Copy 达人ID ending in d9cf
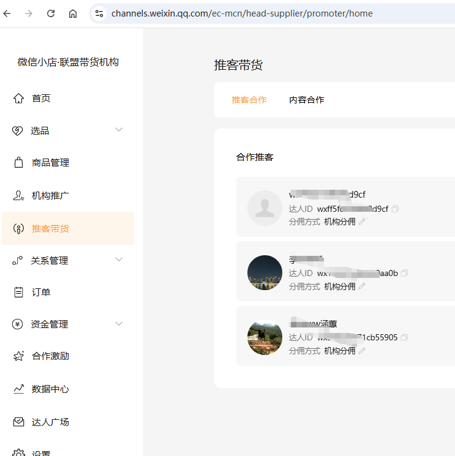This screenshot has width=455, height=456. click(x=395, y=209)
